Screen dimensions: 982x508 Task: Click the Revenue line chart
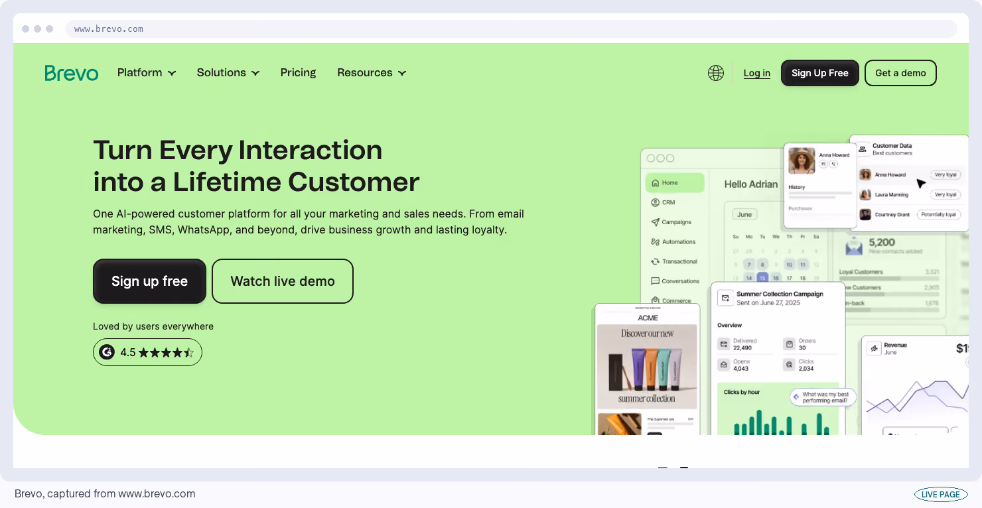tap(917, 400)
